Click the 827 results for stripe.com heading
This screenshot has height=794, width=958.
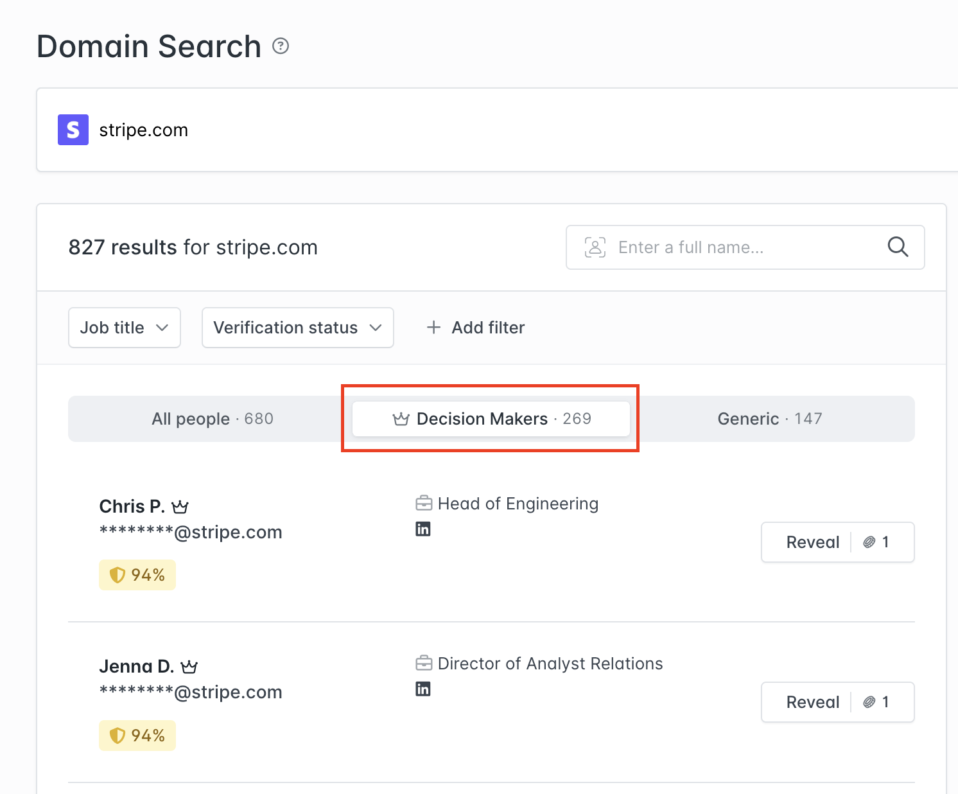[193, 247]
